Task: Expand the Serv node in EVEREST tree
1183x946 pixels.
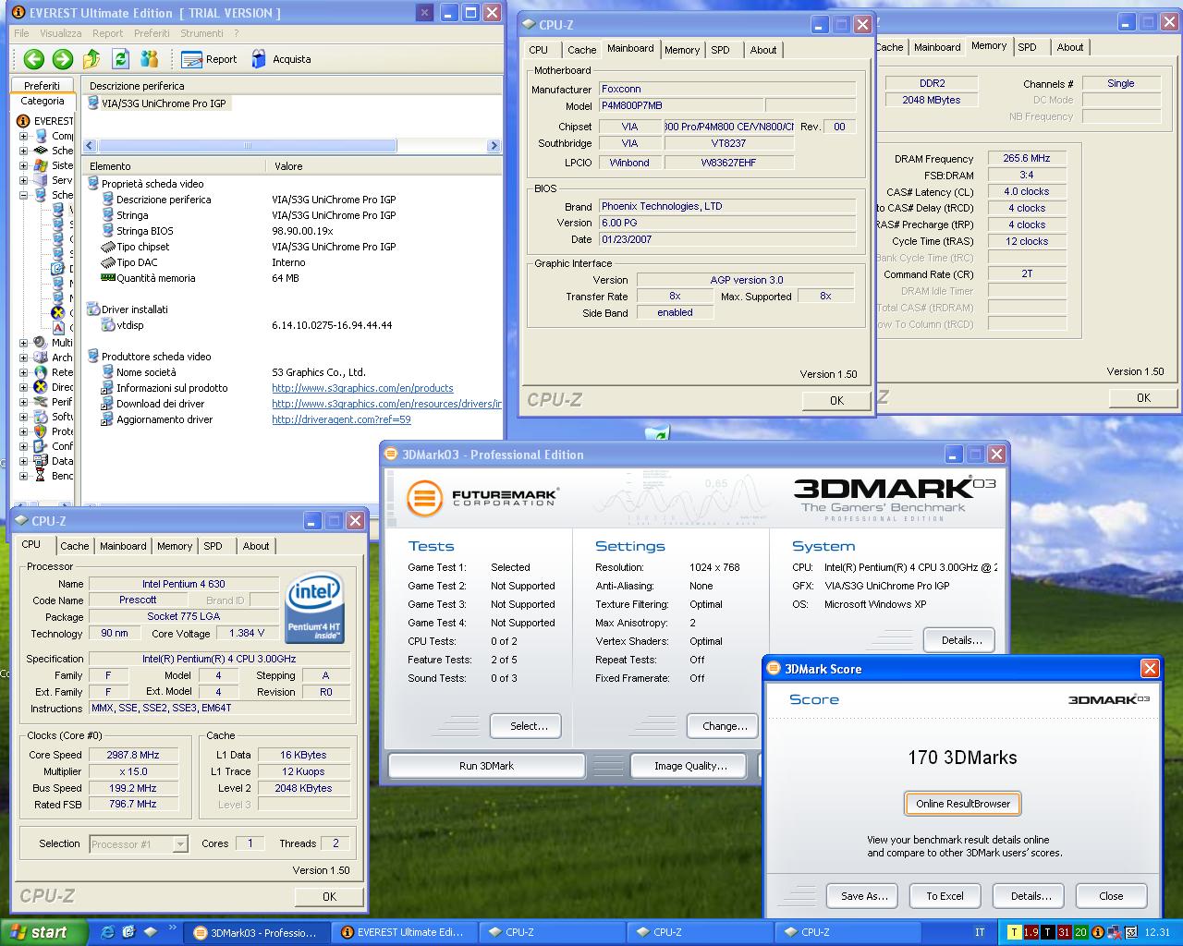Action: (24, 180)
